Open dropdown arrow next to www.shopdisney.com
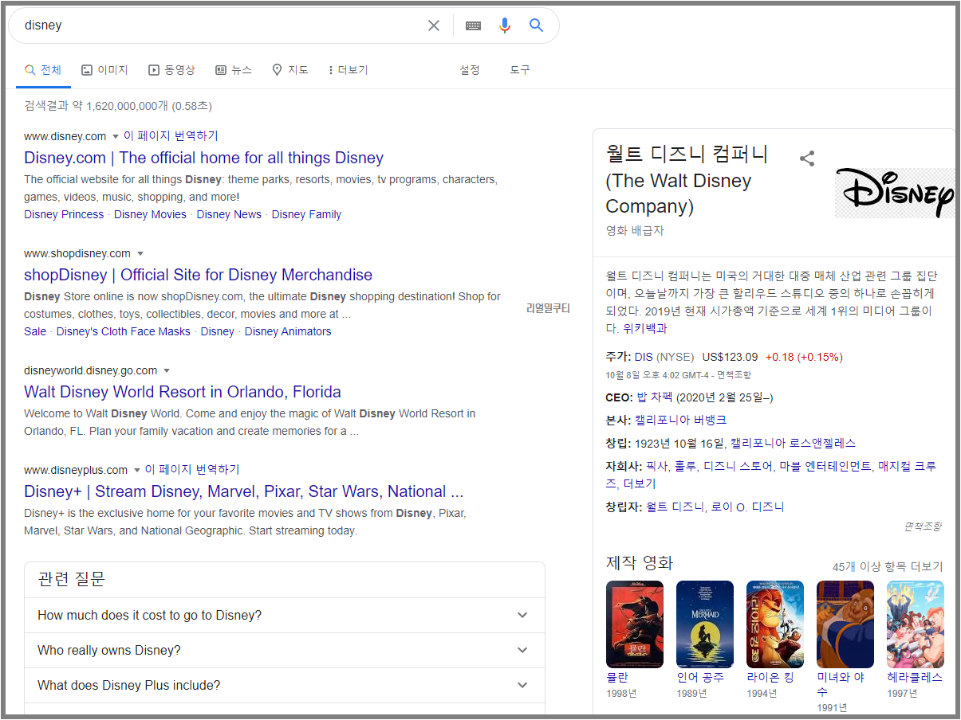 tap(140, 253)
